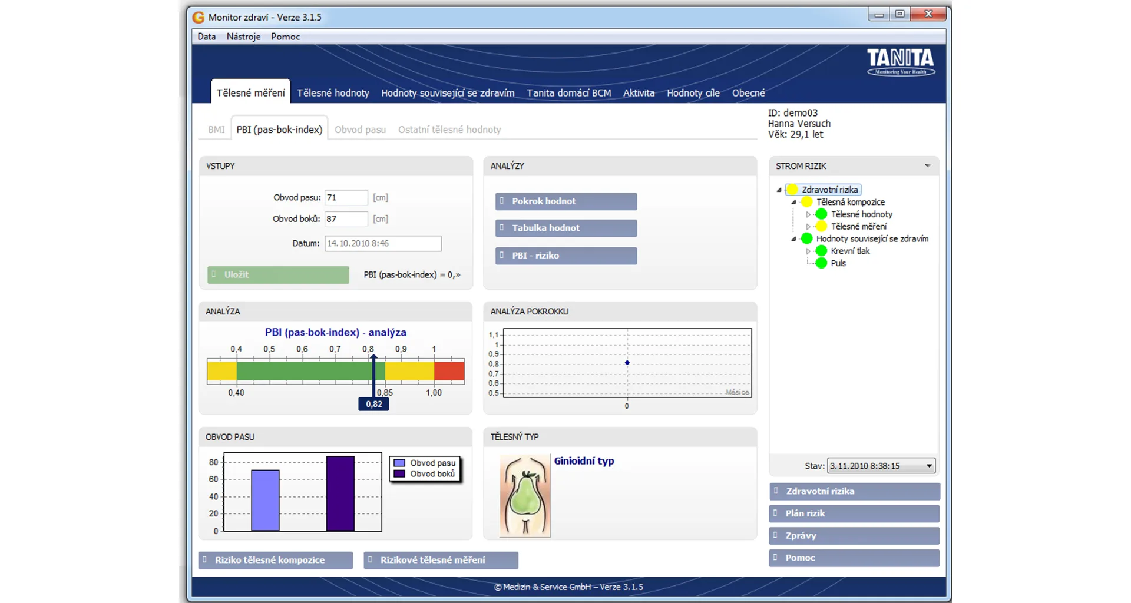This screenshot has height=603, width=1131.
Task: Click green status dot beside Puls
Action: (x=821, y=263)
